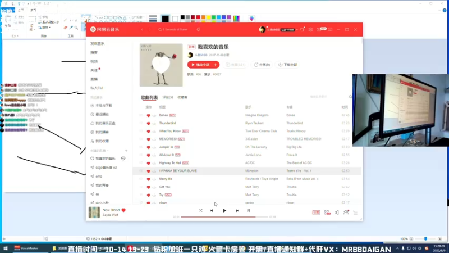This screenshot has height=253, width=449.
Task: Go back to the previous track
Action: coord(212,210)
